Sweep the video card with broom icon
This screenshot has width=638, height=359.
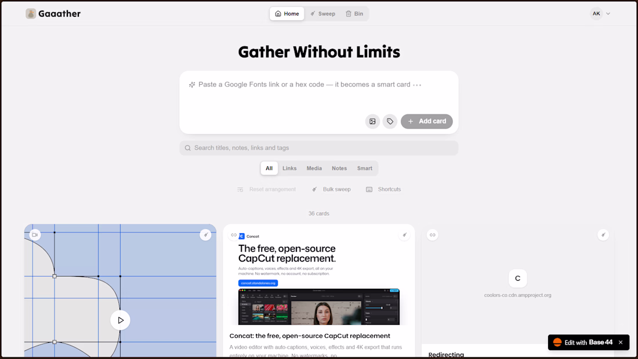[205, 235]
